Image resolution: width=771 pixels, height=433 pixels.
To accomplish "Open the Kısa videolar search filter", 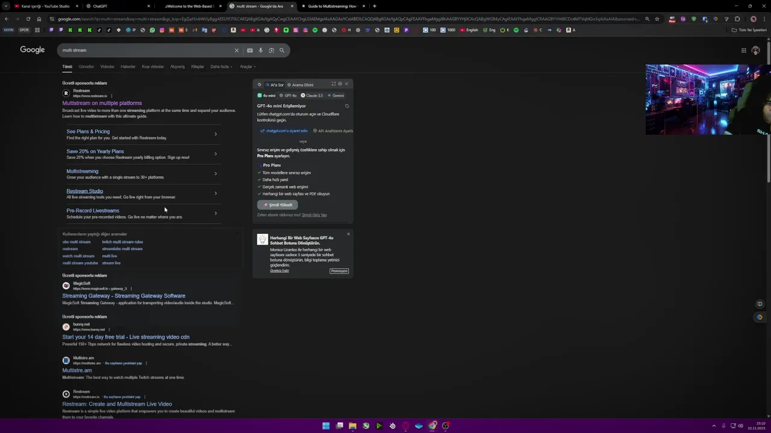I will coord(152,67).
